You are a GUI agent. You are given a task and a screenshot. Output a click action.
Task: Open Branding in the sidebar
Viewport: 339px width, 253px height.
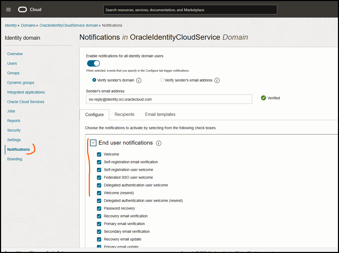pyautogui.click(x=15, y=159)
